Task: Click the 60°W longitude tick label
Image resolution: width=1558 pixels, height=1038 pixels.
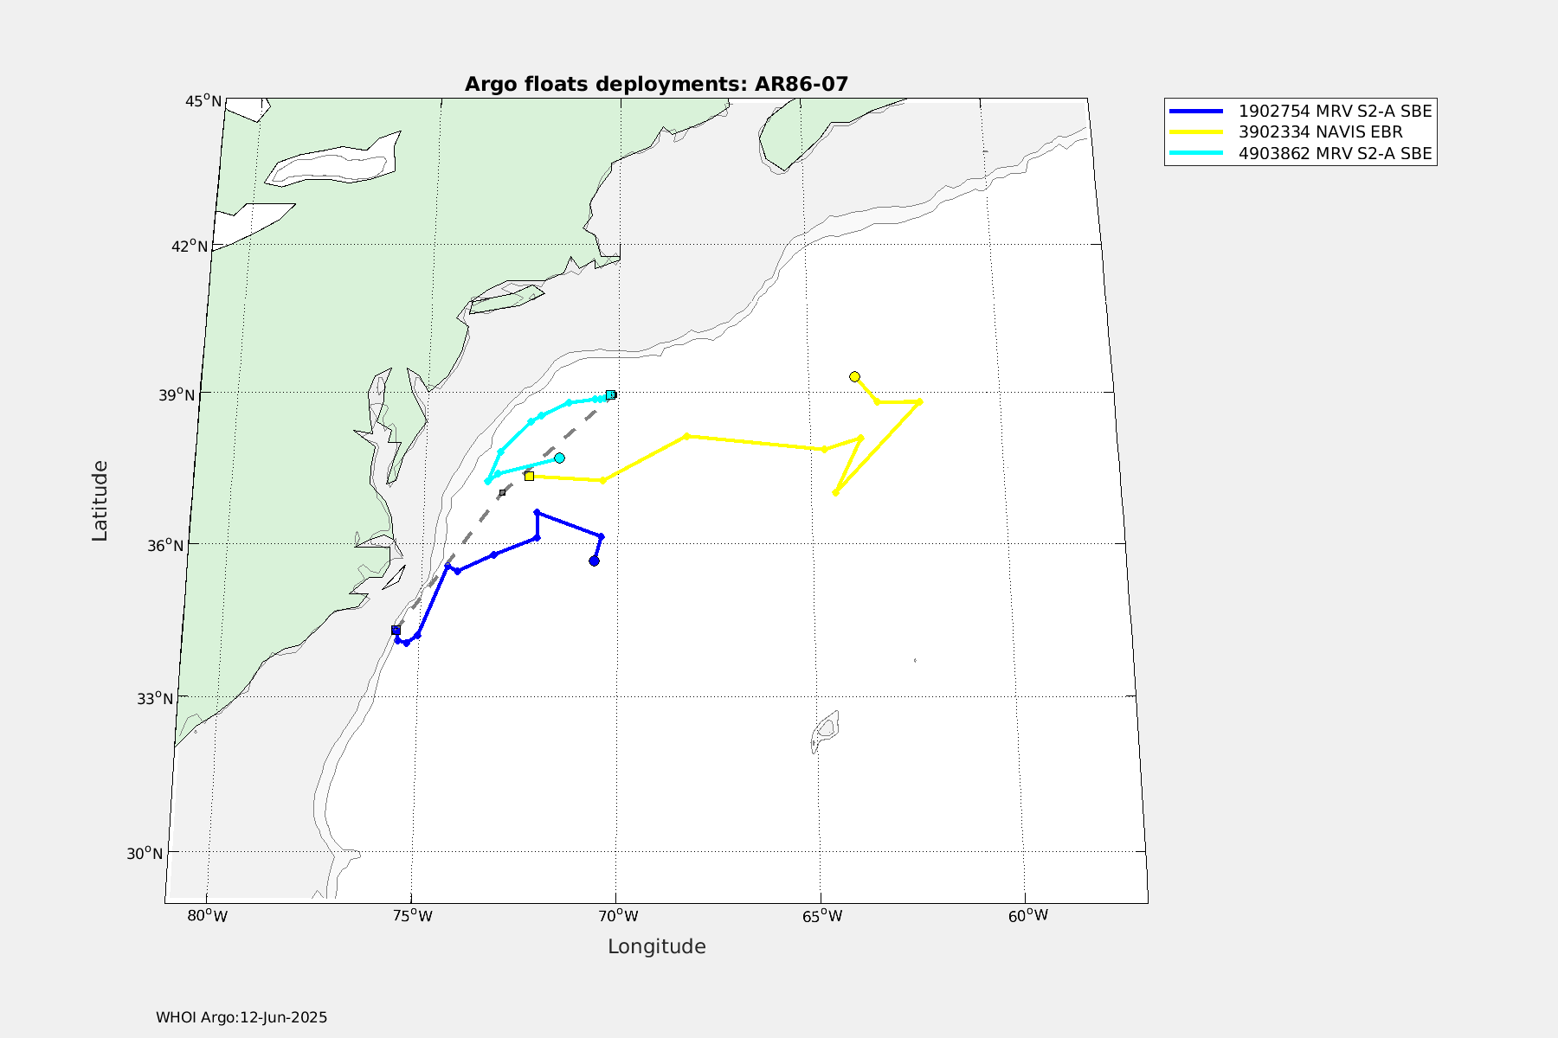Action: tap(1027, 915)
